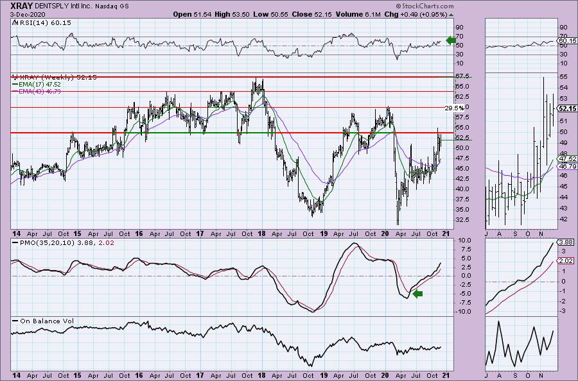This screenshot has height=381, width=578.
Task: Click the On Balance Vol legend label
Action: (47, 321)
